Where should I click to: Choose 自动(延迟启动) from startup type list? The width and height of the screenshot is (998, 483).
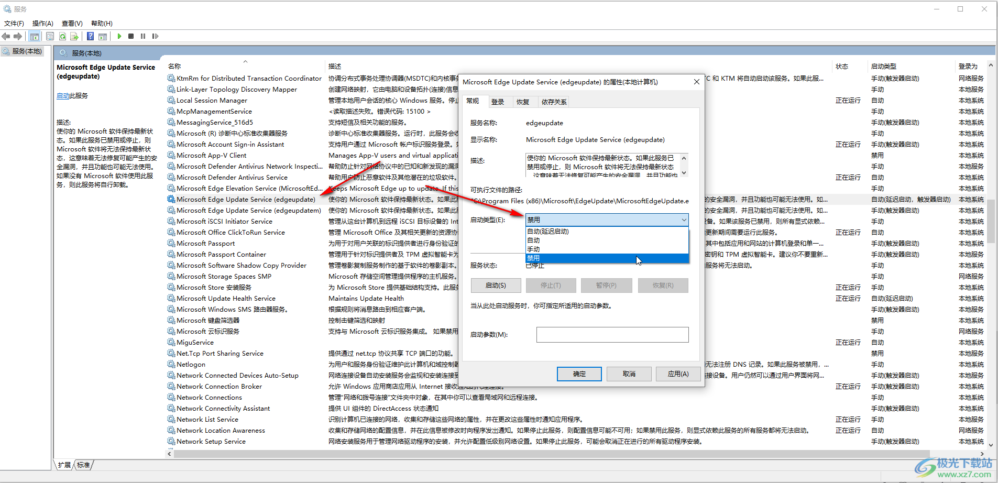(x=607, y=232)
